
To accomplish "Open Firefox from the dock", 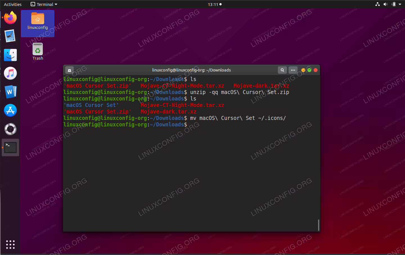I will point(10,18).
